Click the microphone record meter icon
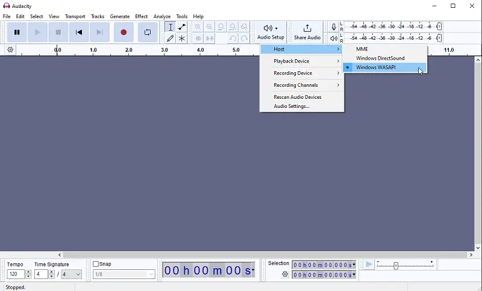 click(334, 27)
